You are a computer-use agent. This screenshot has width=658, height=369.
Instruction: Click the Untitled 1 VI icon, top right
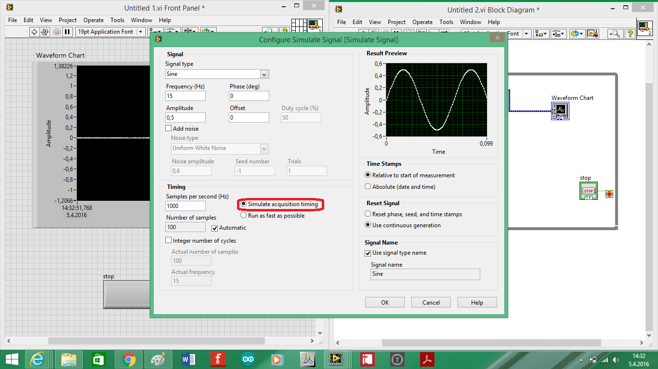click(x=315, y=25)
